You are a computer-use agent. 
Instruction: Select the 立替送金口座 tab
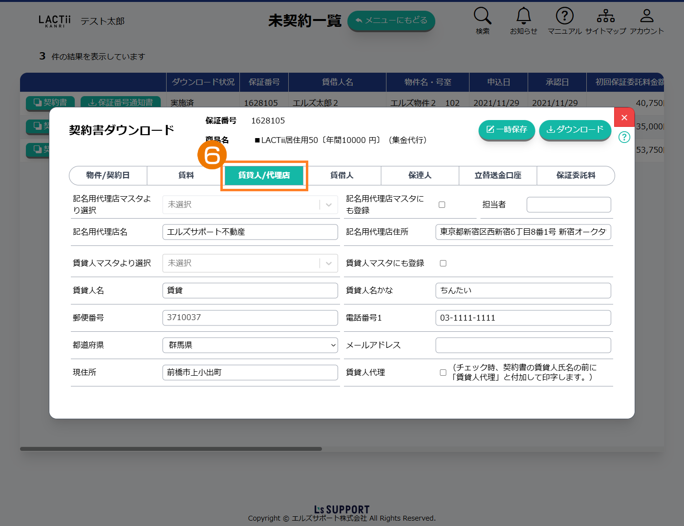[x=497, y=175]
